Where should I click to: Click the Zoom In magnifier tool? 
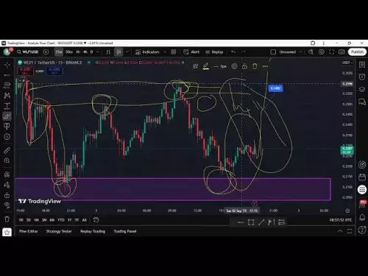(x=7, y=160)
